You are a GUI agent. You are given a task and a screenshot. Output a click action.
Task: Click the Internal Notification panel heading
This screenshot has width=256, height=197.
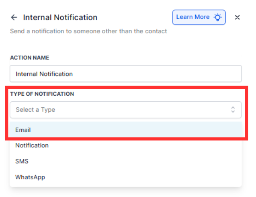(60, 17)
